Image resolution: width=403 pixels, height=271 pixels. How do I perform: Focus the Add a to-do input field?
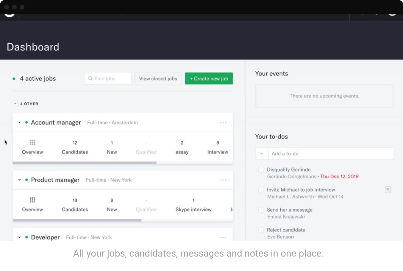[330, 153]
